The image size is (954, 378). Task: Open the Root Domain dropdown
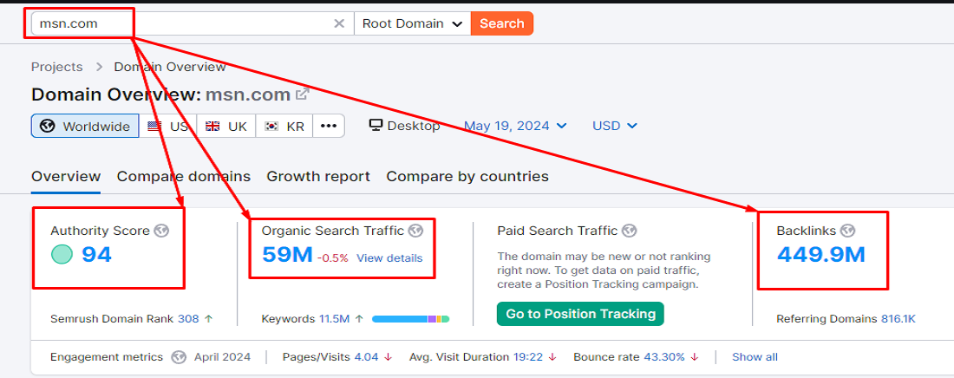(x=413, y=23)
